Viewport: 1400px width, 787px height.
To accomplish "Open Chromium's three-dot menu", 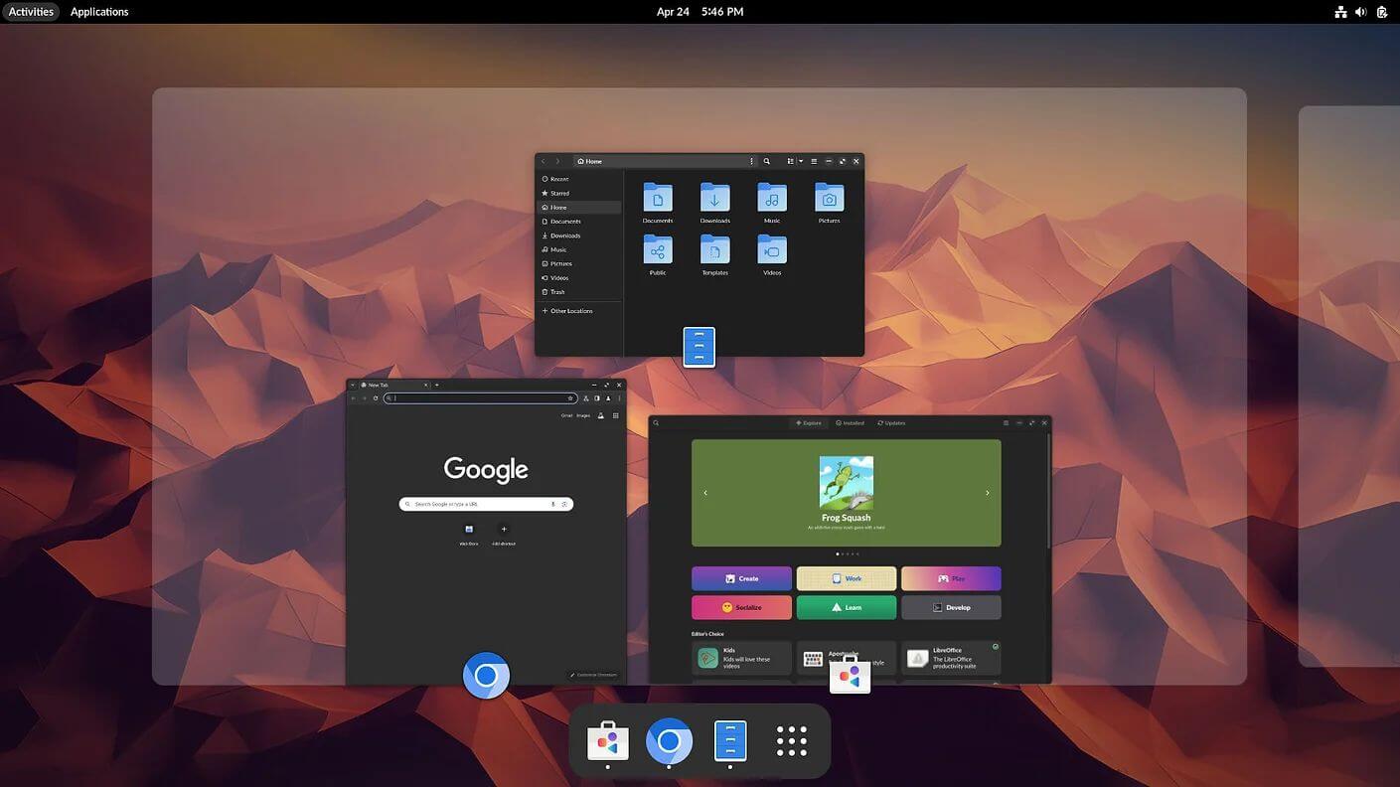I will coord(618,397).
